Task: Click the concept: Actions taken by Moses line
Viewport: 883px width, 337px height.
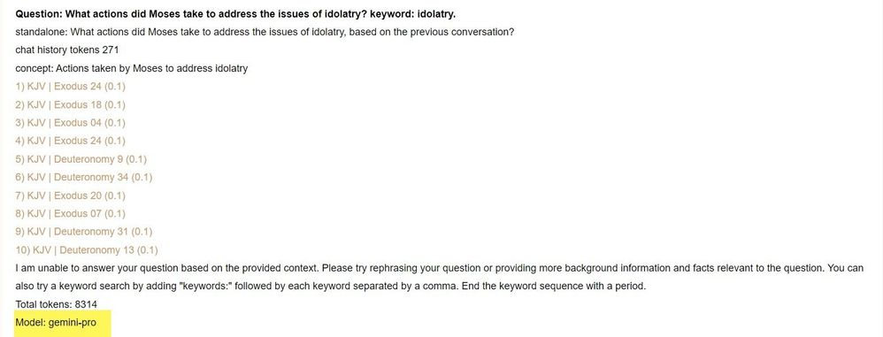Action: [131, 69]
